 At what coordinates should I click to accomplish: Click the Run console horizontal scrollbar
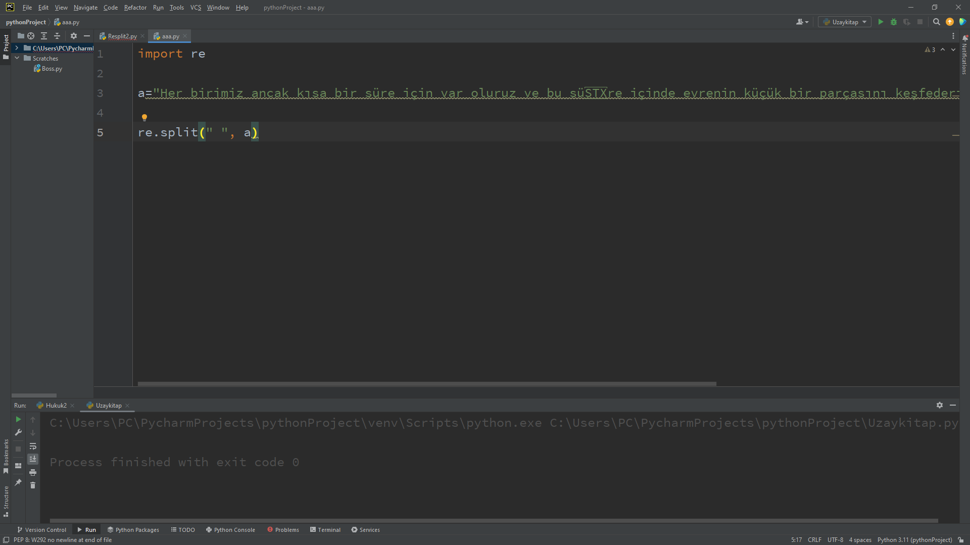pos(494,521)
